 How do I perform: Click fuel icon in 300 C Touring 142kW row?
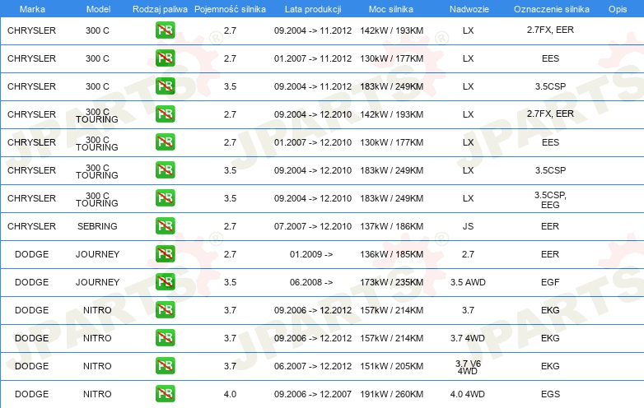[165, 114]
